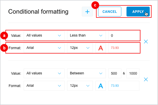Remove the Between 500 & 1000 condition
Image resolution: width=158 pixels, height=105 pixels.
[146, 79]
